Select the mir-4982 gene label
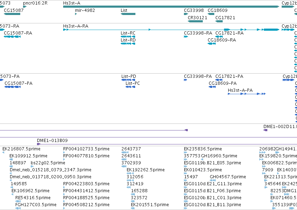Image resolution: width=297 pixels, height=210 pixels. coord(85,10)
